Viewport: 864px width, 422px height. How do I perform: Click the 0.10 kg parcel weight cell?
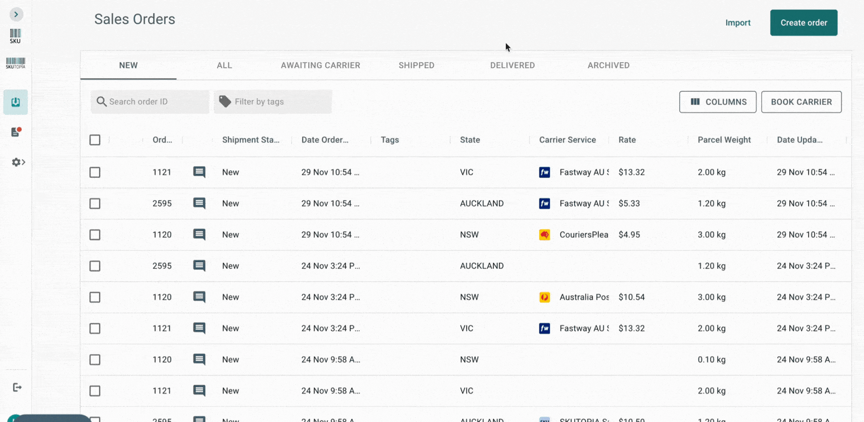pyautogui.click(x=712, y=359)
